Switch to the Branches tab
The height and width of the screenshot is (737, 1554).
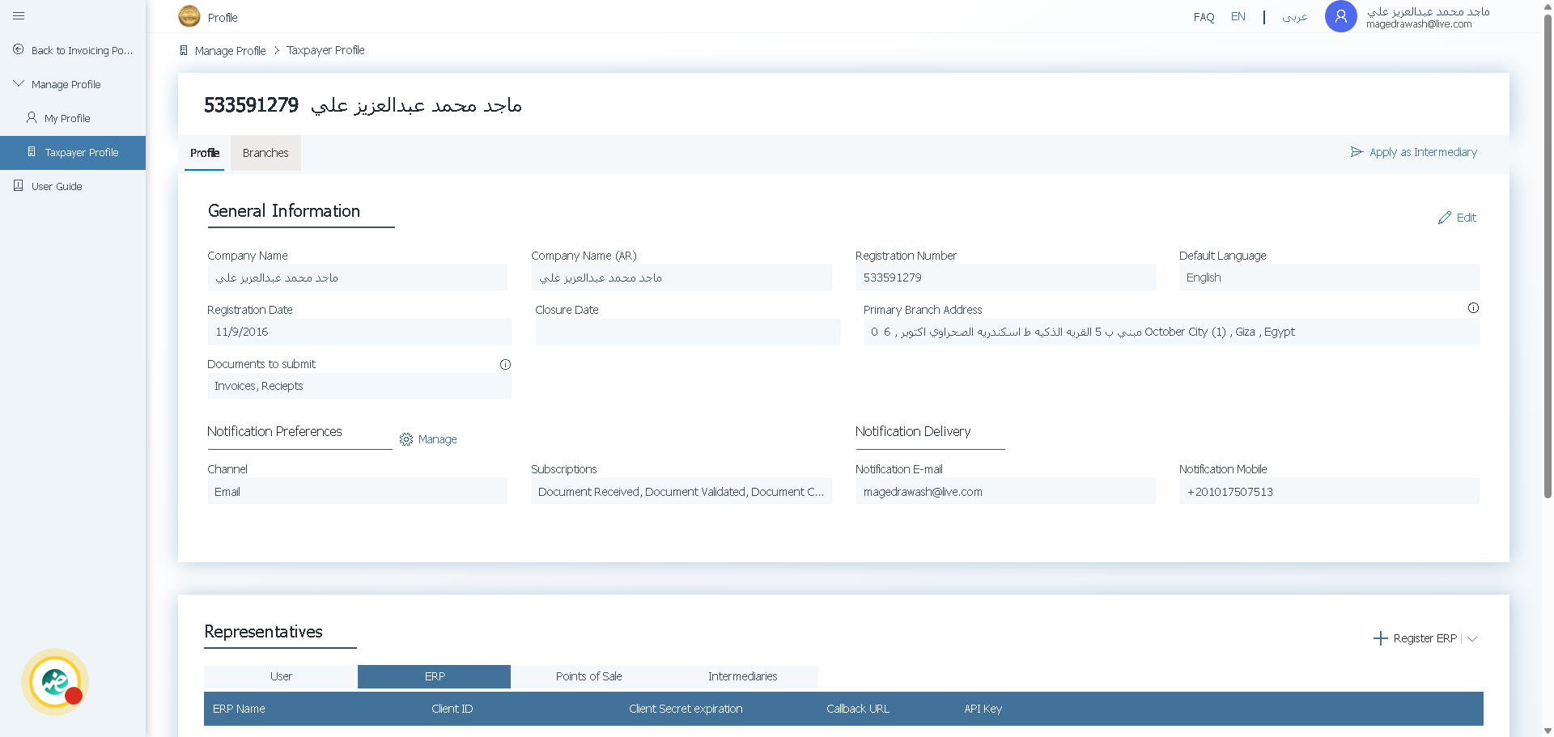[x=265, y=153]
